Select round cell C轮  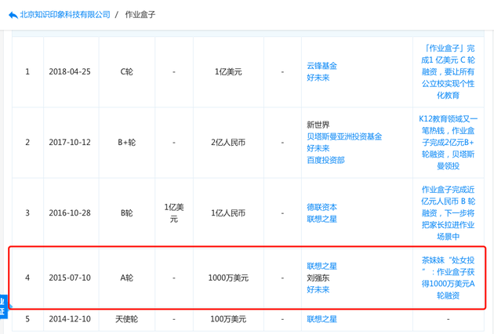tap(127, 72)
